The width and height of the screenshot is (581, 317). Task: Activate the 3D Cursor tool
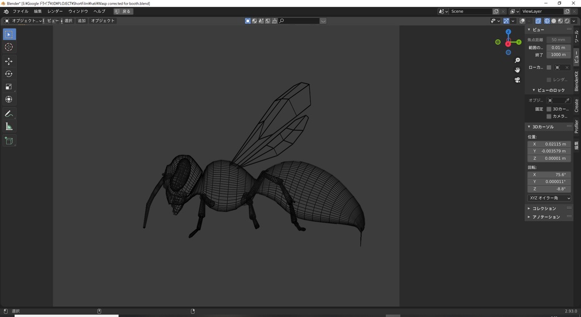tap(9, 47)
